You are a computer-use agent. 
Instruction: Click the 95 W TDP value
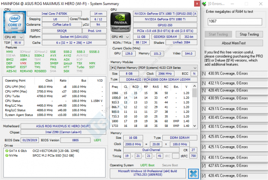18,43
